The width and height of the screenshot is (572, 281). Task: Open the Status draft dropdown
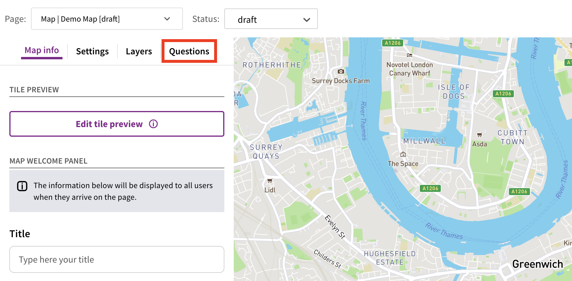[271, 19]
